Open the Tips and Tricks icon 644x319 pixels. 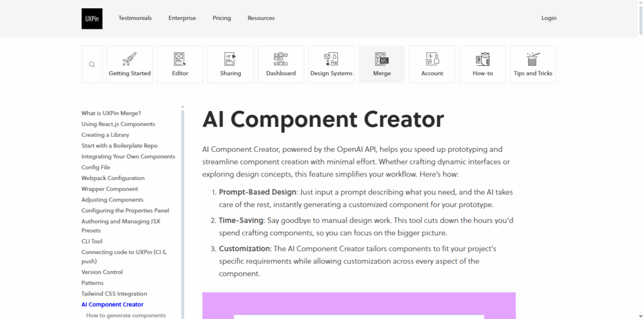point(533,60)
